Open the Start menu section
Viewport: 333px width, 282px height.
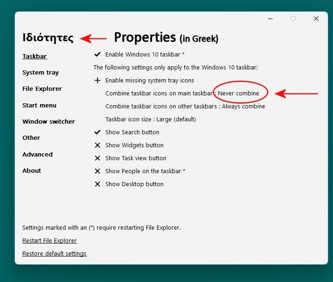coord(39,106)
